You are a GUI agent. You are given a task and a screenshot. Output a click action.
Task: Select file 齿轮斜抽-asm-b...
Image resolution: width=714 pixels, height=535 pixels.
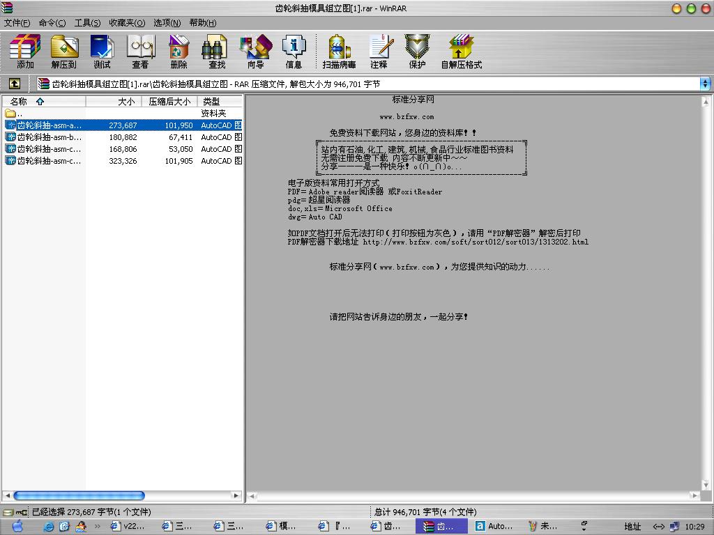(x=123, y=137)
